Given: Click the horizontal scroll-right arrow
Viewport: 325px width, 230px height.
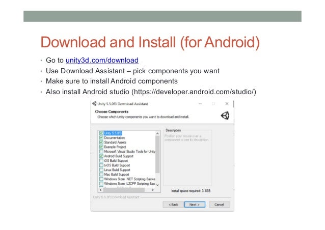Looking at the screenshot, I should (x=153, y=190).
